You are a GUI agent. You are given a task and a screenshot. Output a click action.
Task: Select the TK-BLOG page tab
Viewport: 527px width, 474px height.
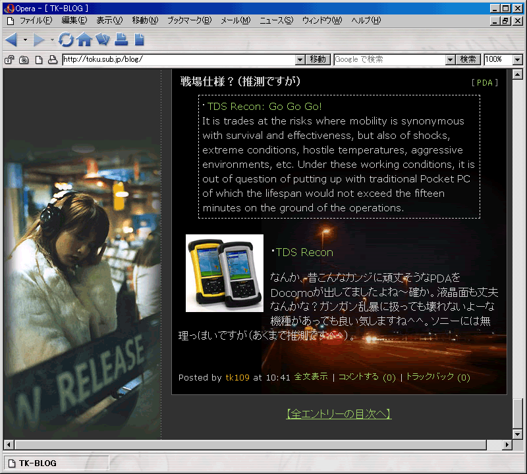click(x=56, y=463)
